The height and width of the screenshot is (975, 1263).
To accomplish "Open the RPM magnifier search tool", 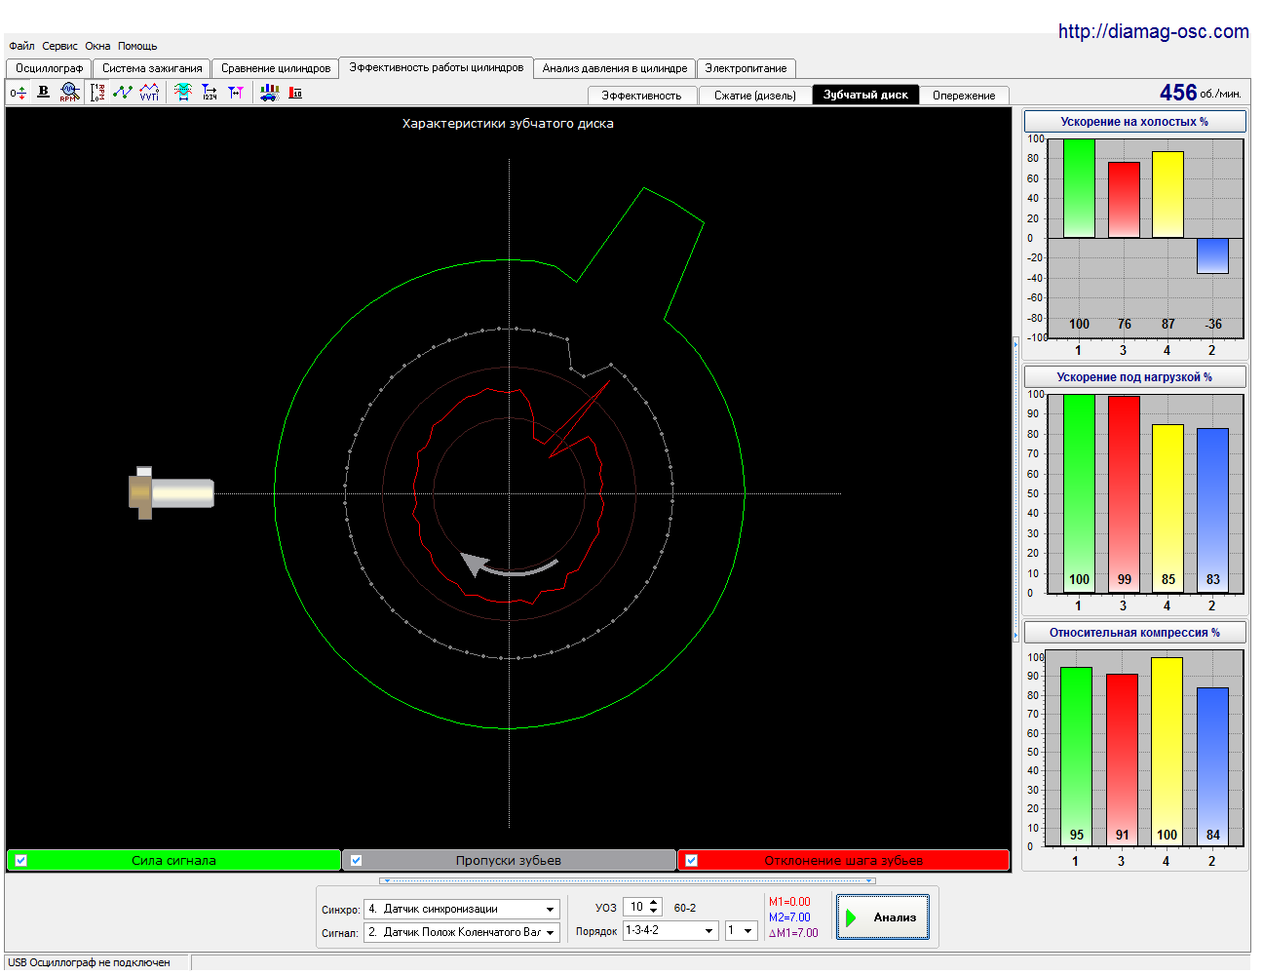I will coord(69,92).
